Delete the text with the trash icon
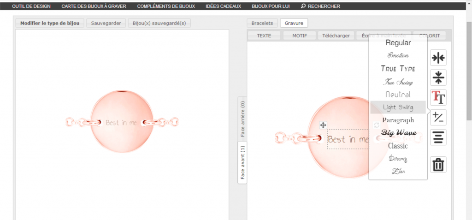The image size is (472, 220). click(x=438, y=165)
